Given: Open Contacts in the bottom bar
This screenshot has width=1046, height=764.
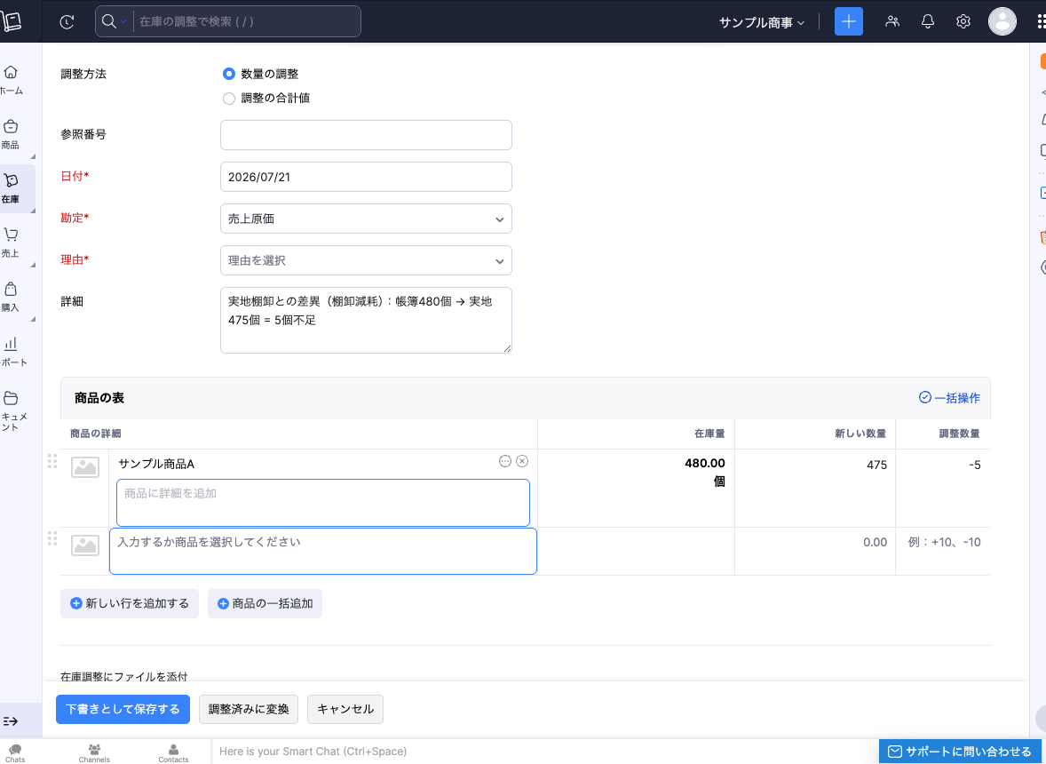Looking at the screenshot, I should tap(173, 753).
